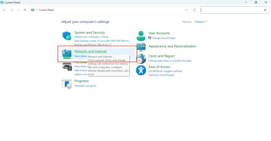The image size is (271, 141).
Task: Open User Accounts category
Action: coord(159,33)
